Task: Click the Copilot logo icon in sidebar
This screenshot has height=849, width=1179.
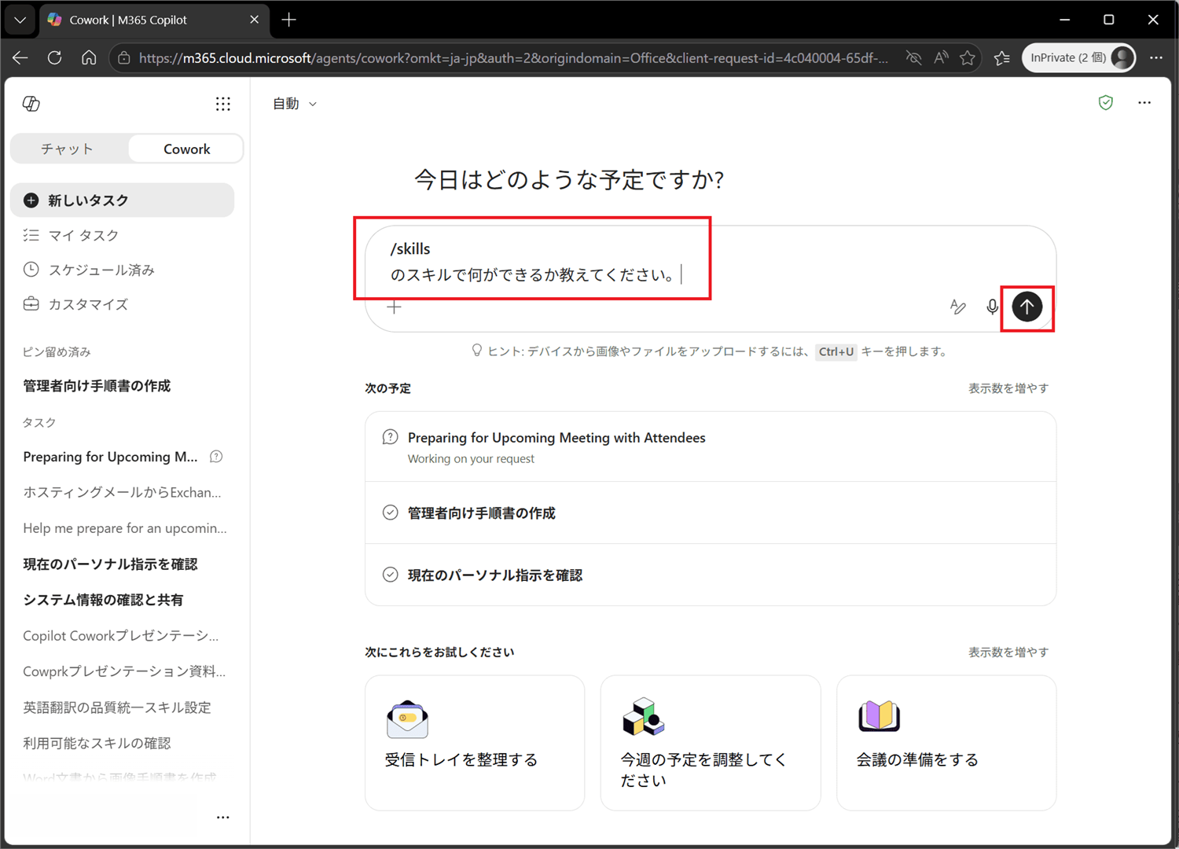Action: pos(31,104)
